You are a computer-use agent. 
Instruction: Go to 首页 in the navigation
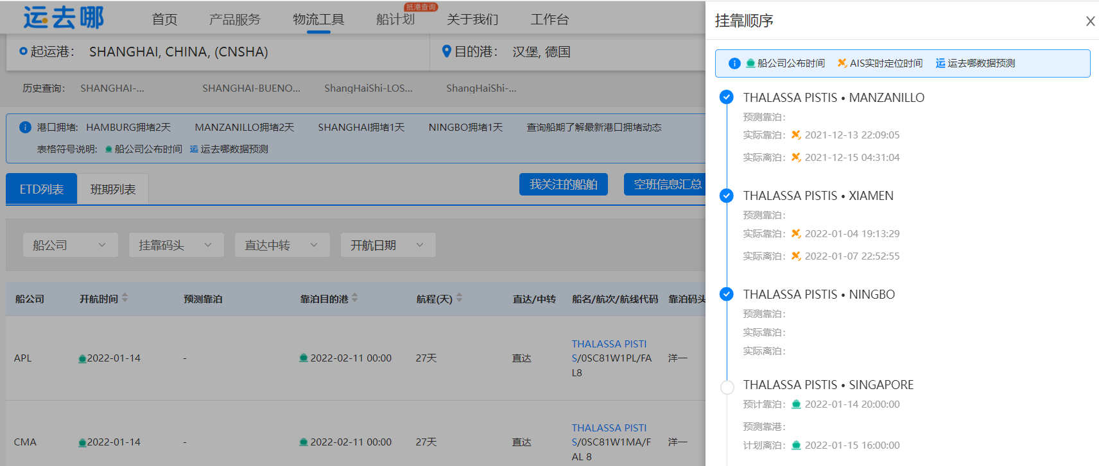pos(164,19)
